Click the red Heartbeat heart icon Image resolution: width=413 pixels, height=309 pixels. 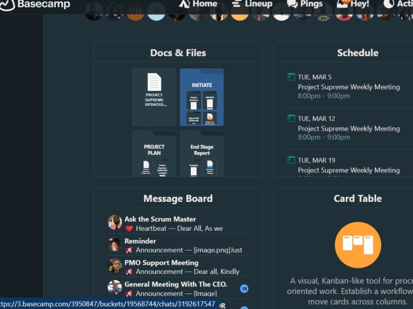(129, 229)
